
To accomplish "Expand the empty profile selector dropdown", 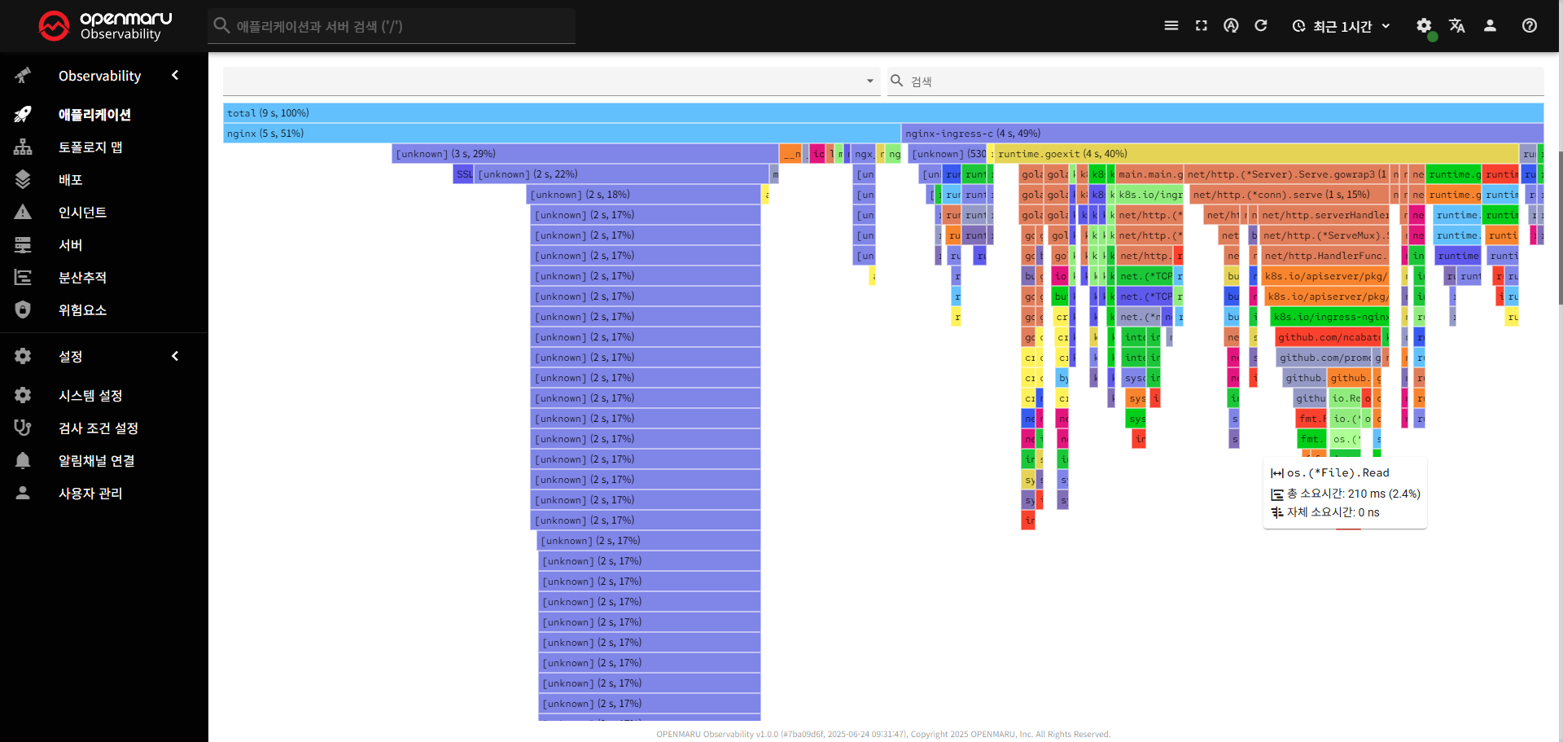I will tap(551, 81).
